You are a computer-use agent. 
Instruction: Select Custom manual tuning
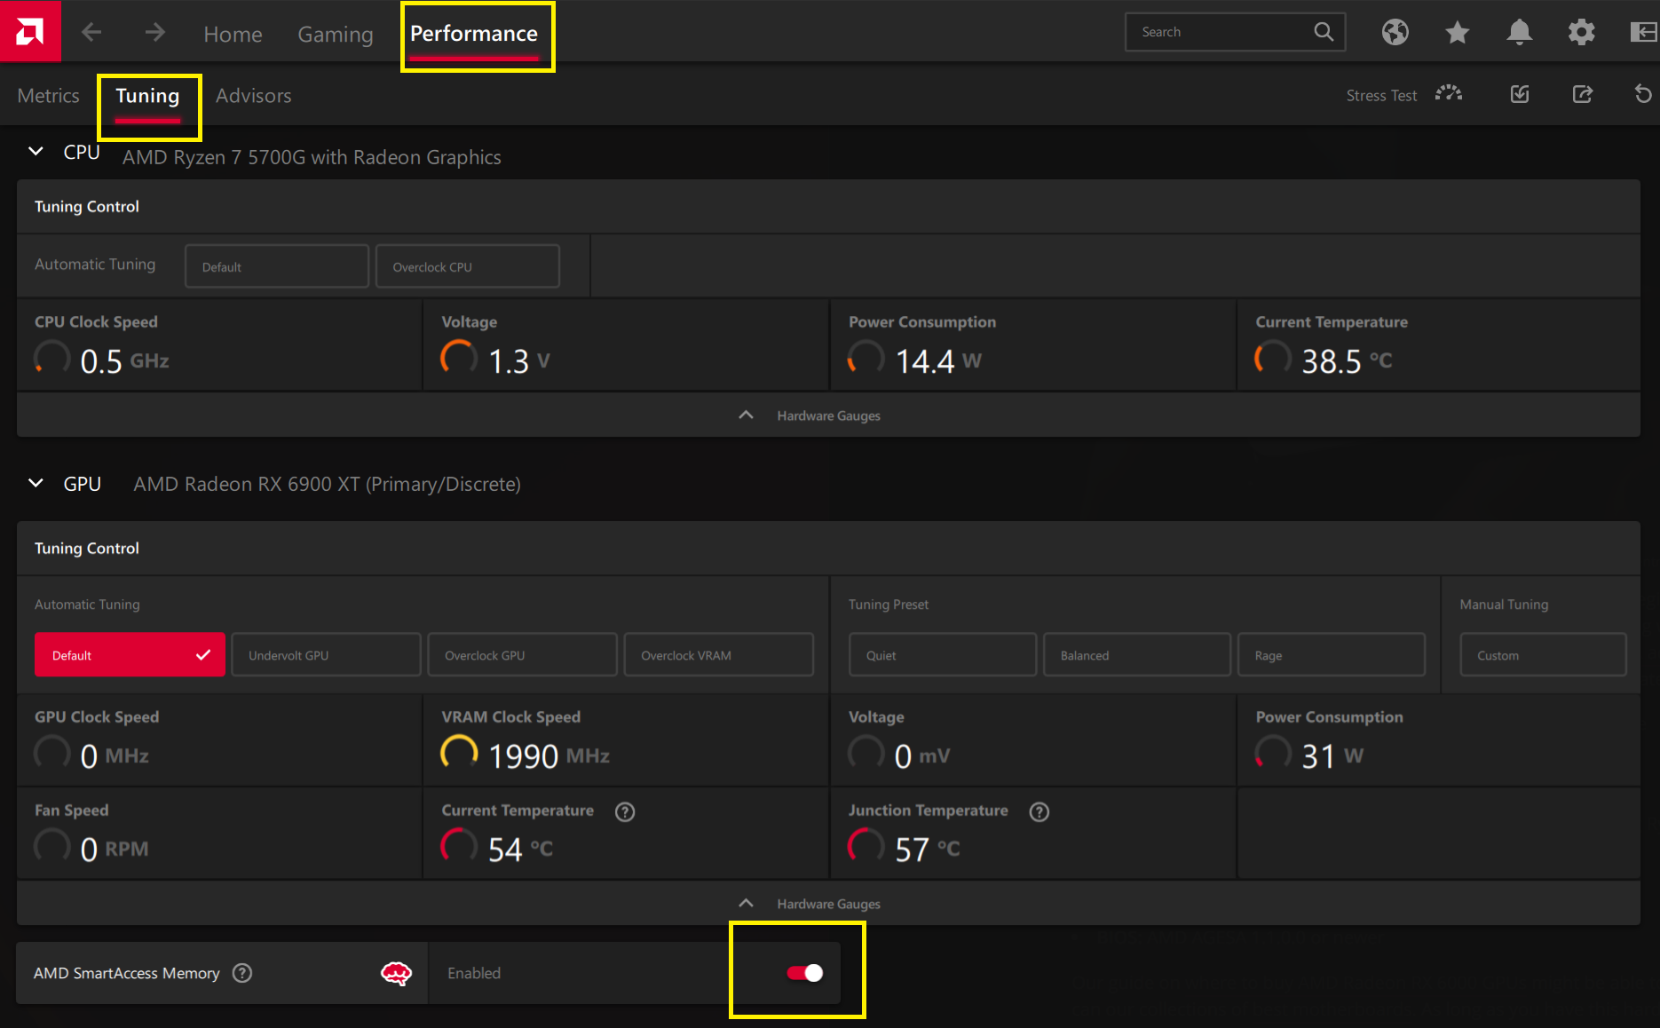tap(1543, 655)
